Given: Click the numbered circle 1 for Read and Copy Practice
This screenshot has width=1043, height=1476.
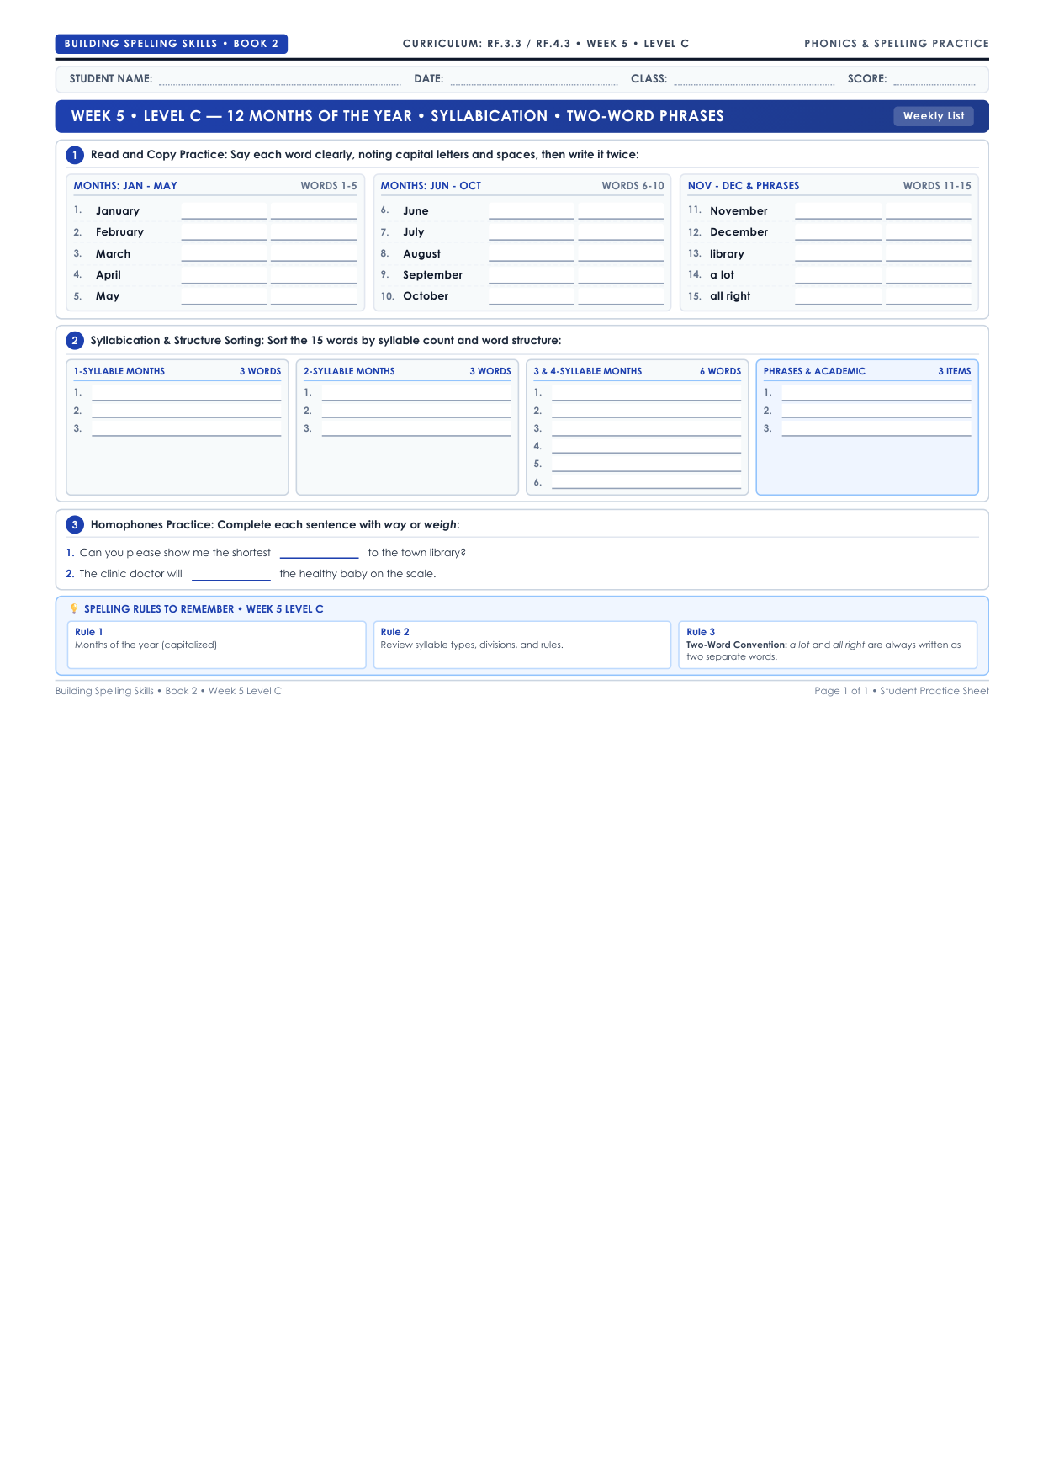Looking at the screenshot, I should click(75, 155).
